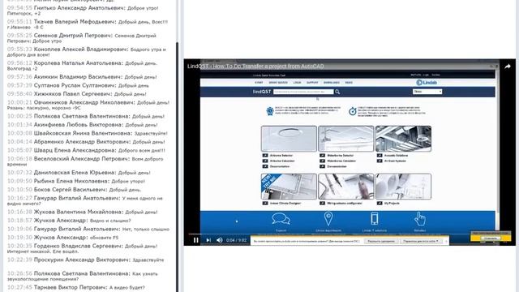Mute the video with the speaker icon
The width and height of the screenshot is (519, 292).
[220, 240]
